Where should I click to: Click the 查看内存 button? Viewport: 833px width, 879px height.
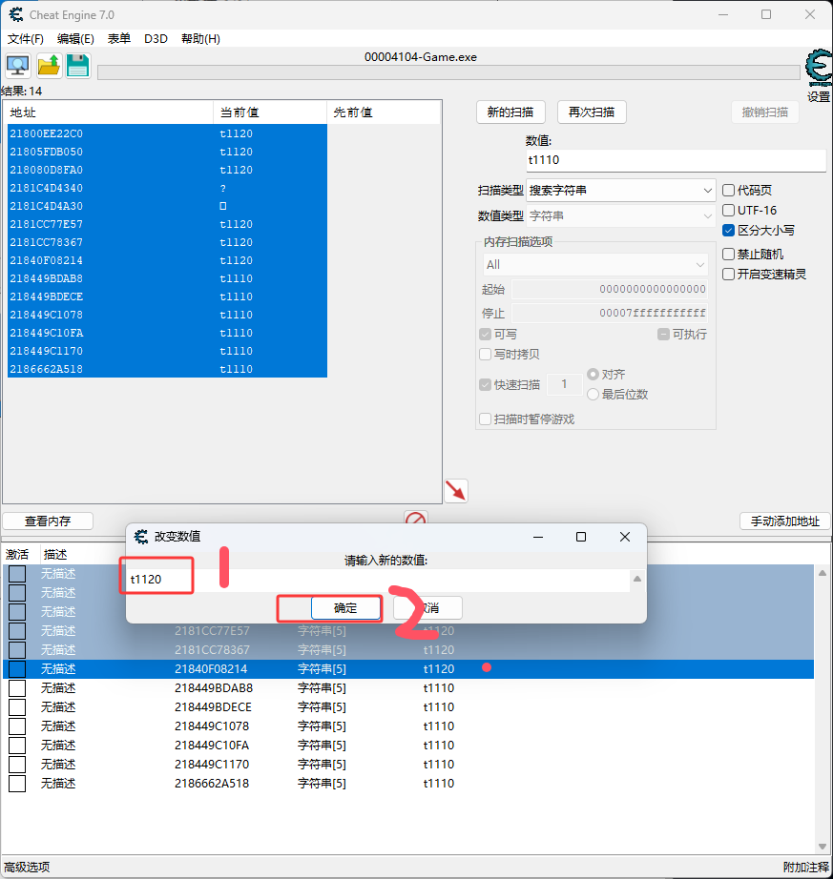[48, 521]
